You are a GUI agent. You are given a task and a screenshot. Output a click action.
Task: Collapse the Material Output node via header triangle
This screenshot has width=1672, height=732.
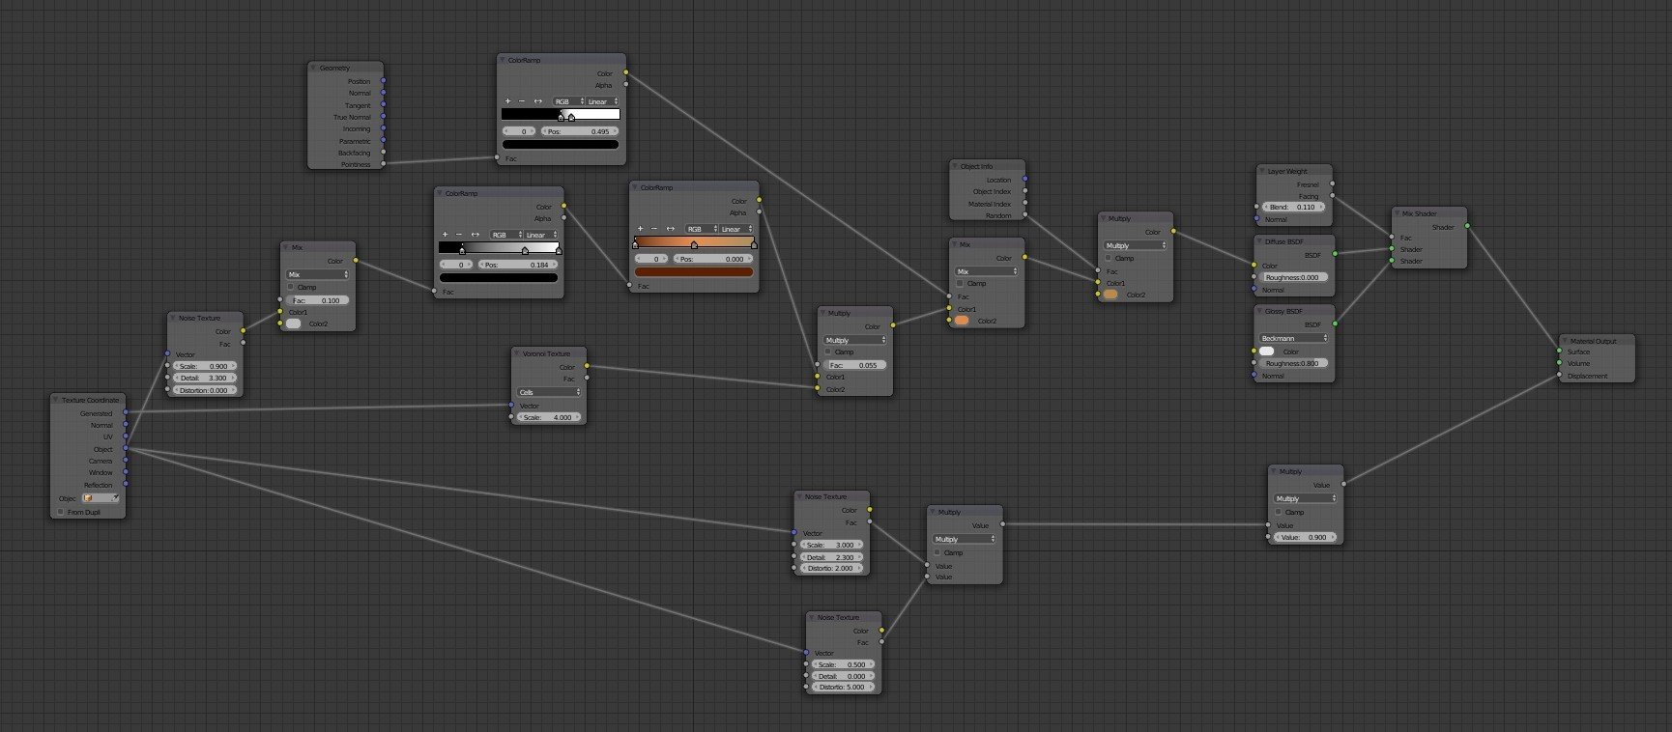[1565, 341]
